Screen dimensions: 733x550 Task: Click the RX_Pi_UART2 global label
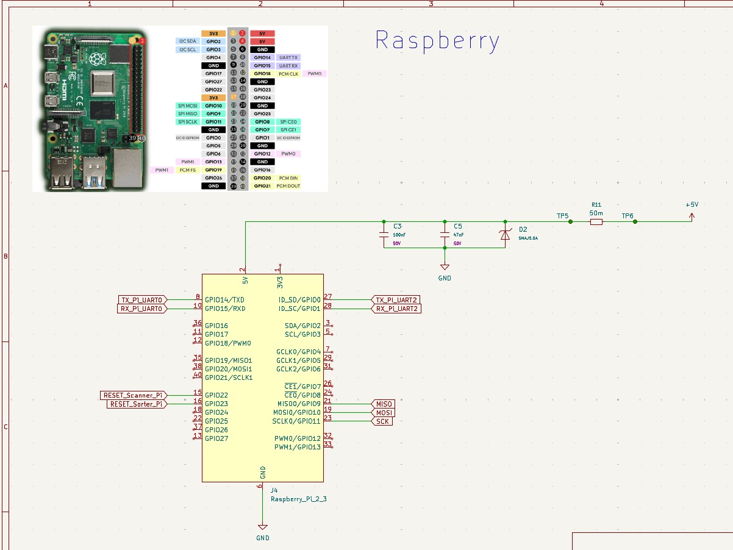coord(396,309)
